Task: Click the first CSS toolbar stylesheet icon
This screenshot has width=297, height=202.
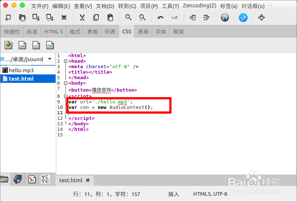Action: tap(9, 45)
